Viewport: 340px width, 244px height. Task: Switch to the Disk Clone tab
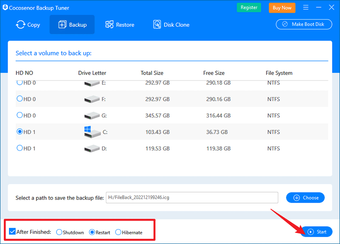(x=171, y=25)
